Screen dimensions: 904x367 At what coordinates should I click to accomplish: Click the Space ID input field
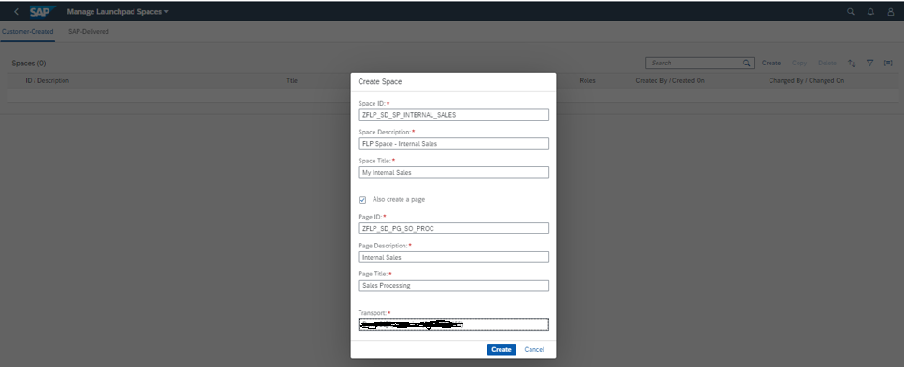tap(453, 115)
